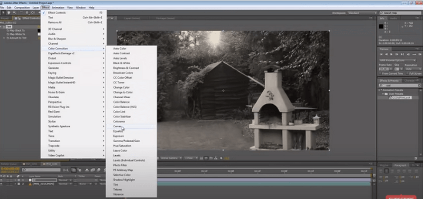This screenshot has width=423, height=199.
Task: Expand the MVI_3155.MOV layer properties
Action: click(x=15, y=184)
